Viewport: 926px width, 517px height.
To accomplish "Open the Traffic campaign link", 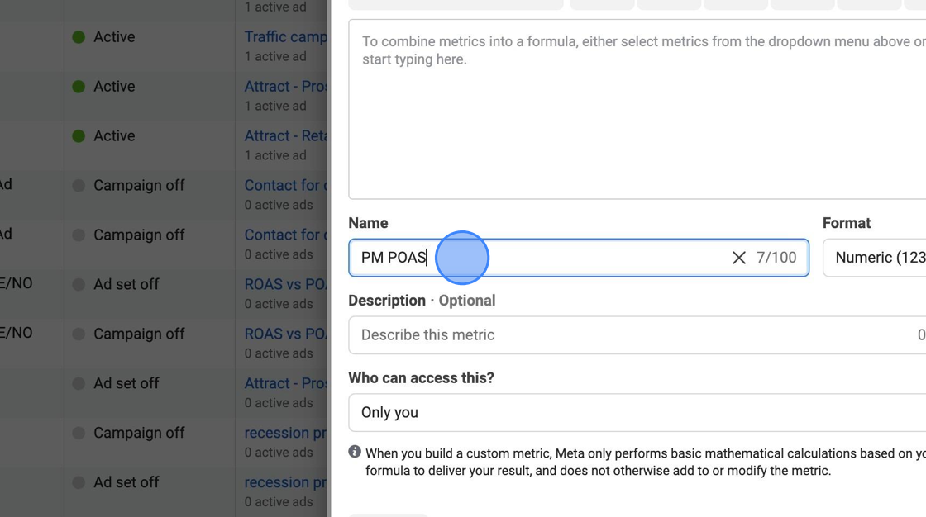I will point(284,36).
